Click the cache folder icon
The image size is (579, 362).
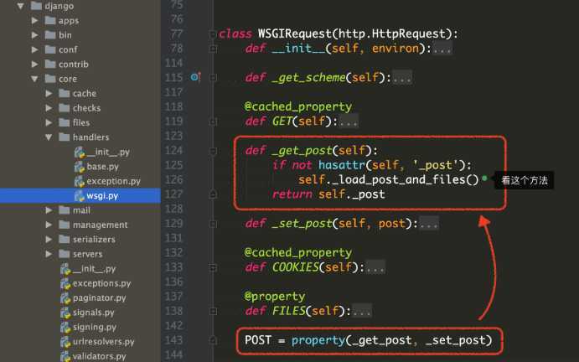click(65, 93)
